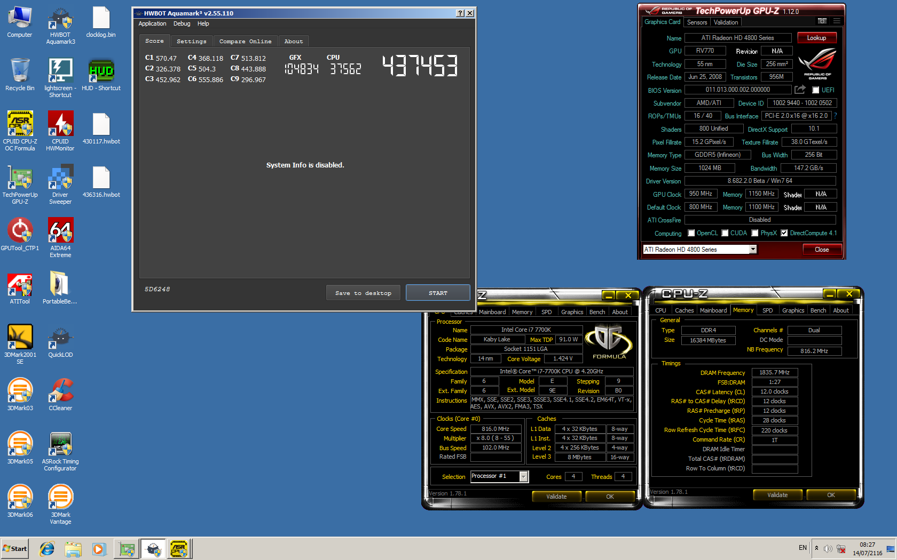Screen dimensions: 897x560
Task: Open the GPUTool_CTP1 desktop icon
Action: [20, 235]
